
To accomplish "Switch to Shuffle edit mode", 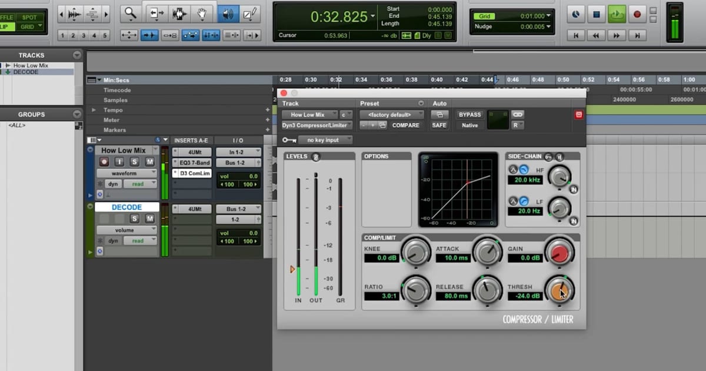I will (6, 16).
